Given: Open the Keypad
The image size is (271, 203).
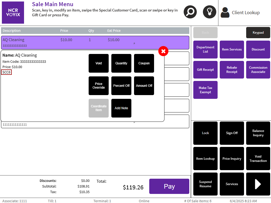Looking at the screenshot, I should point(258,33).
